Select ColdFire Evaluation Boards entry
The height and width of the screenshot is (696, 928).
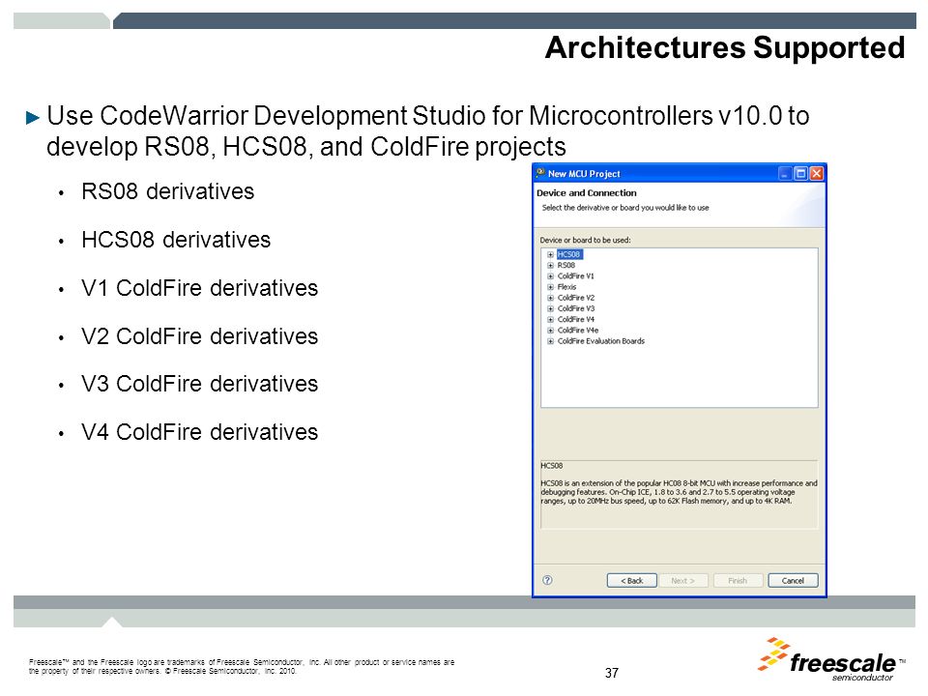601,341
